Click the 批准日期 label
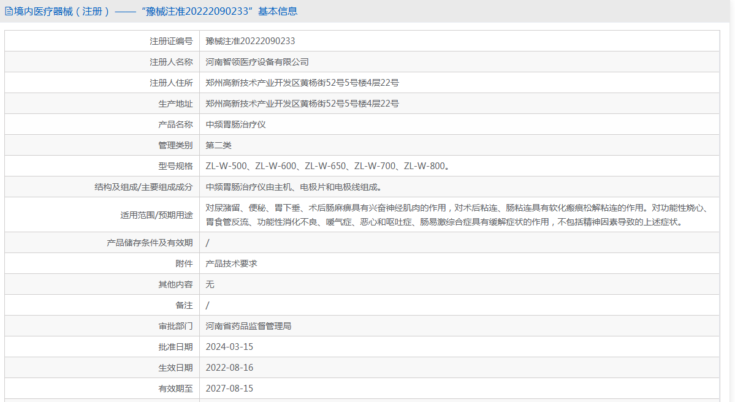This screenshot has height=402, width=735. (x=175, y=347)
